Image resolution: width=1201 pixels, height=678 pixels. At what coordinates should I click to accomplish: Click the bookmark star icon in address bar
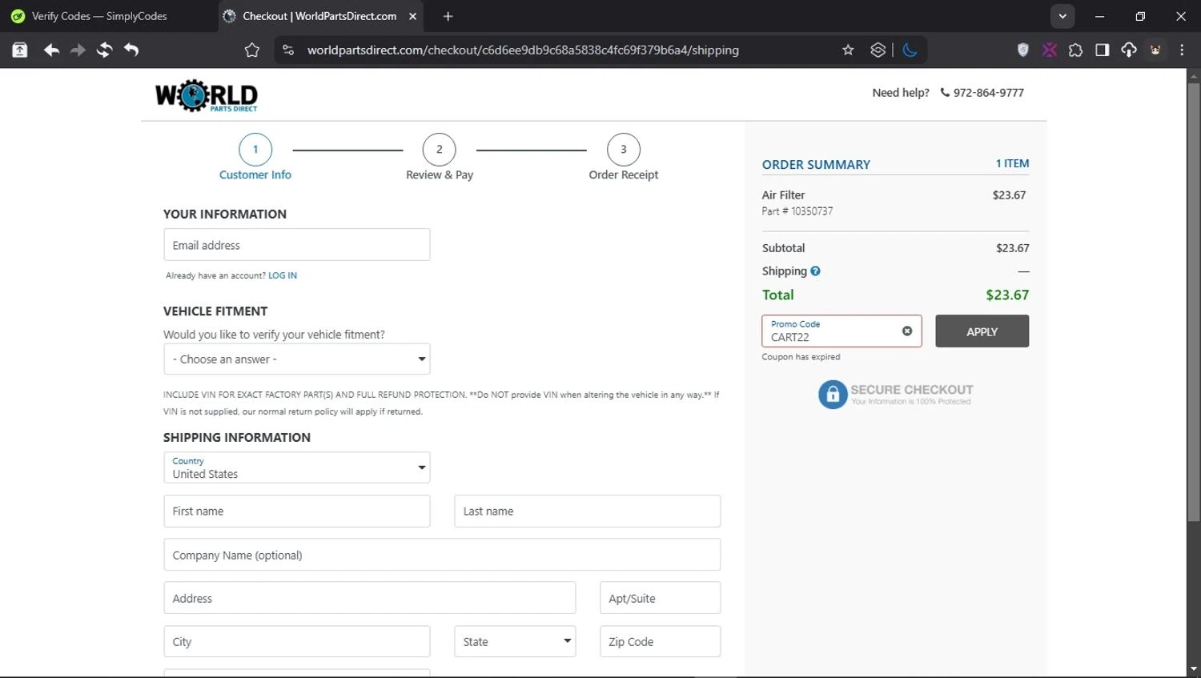(x=848, y=50)
